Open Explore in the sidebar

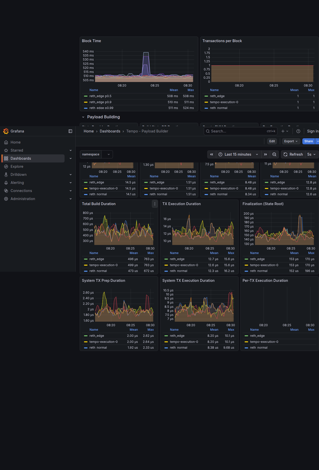point(17,167)
